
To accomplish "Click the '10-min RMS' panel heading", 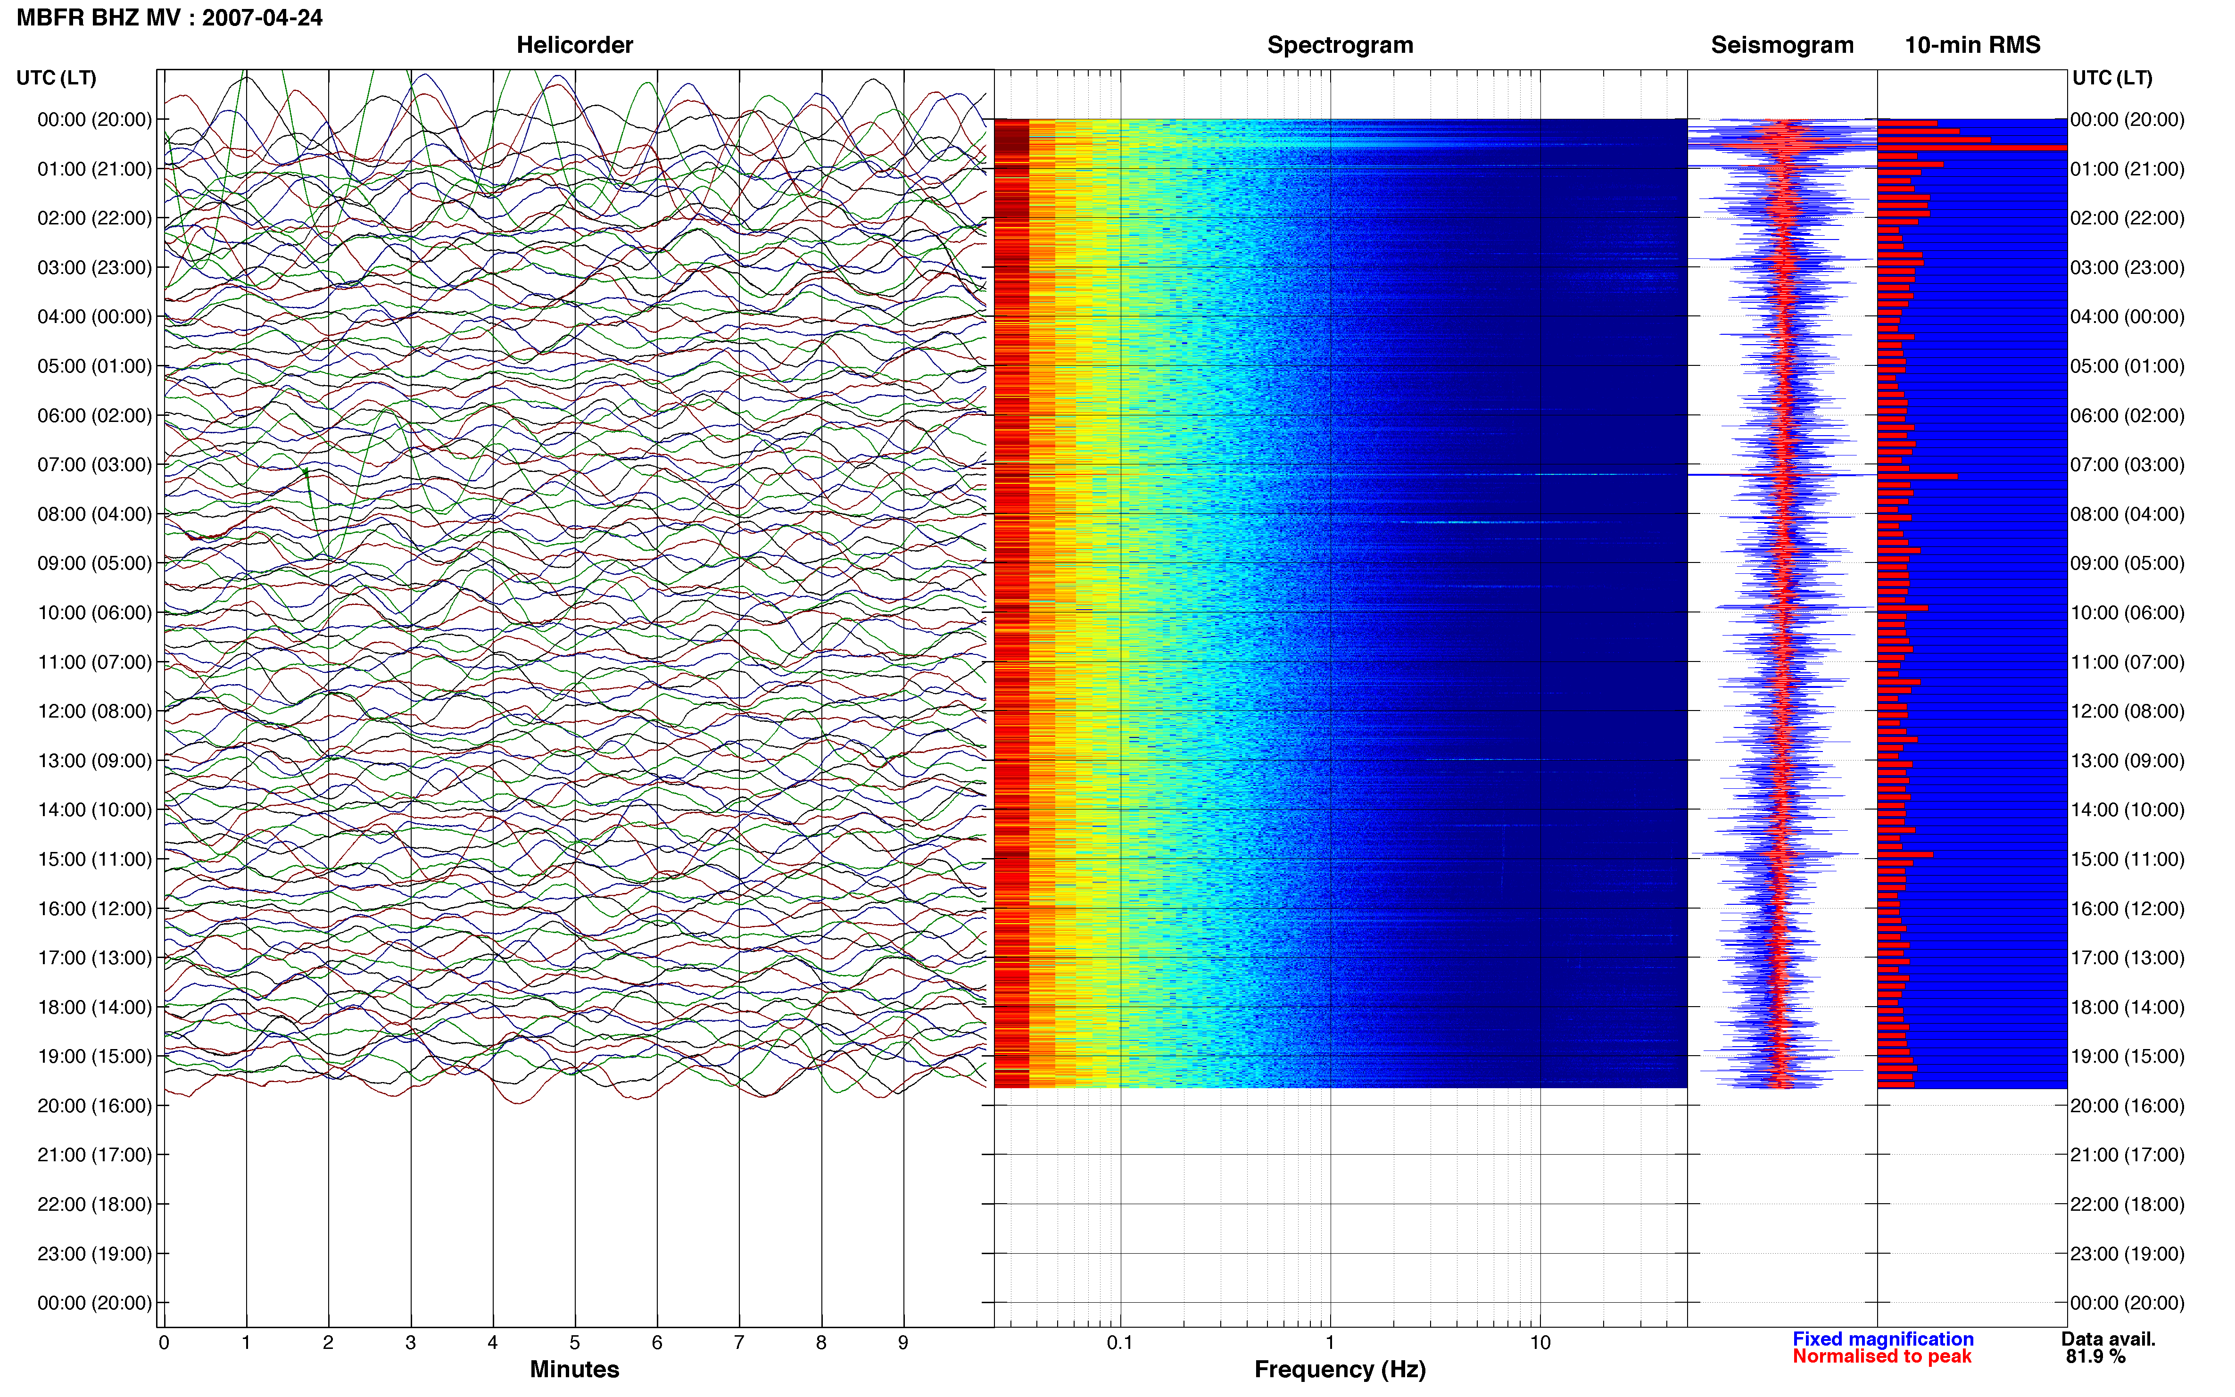I will (x=1973, y=45).
